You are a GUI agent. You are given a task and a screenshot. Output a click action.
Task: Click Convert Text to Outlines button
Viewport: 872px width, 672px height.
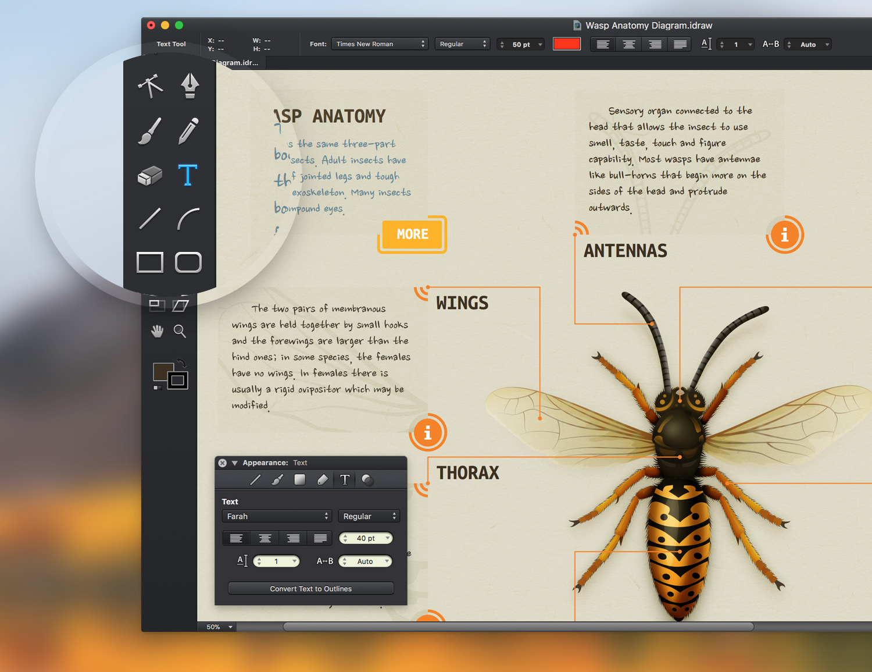[311, 589]
